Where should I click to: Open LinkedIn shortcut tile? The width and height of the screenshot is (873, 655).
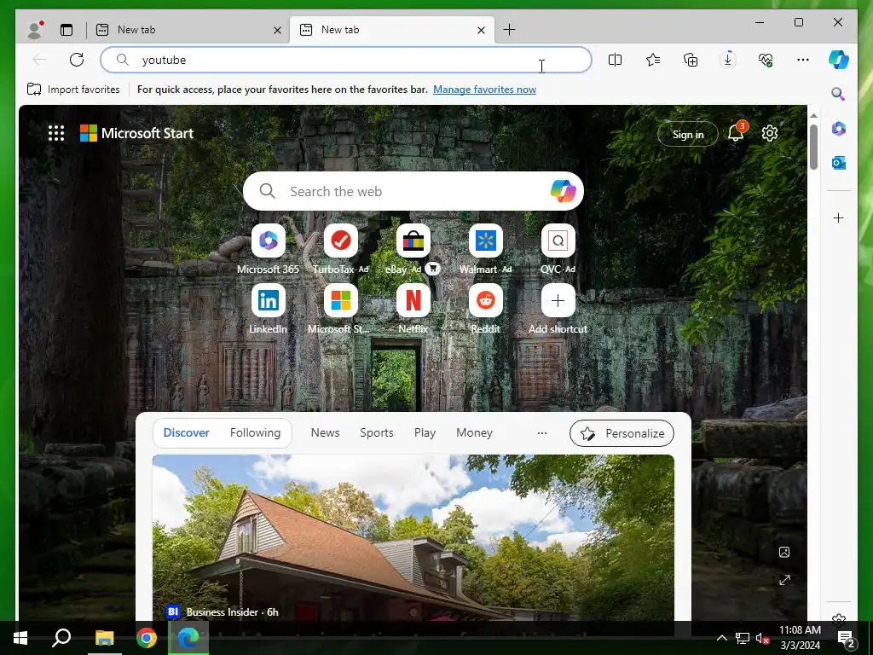pos(268,301)
